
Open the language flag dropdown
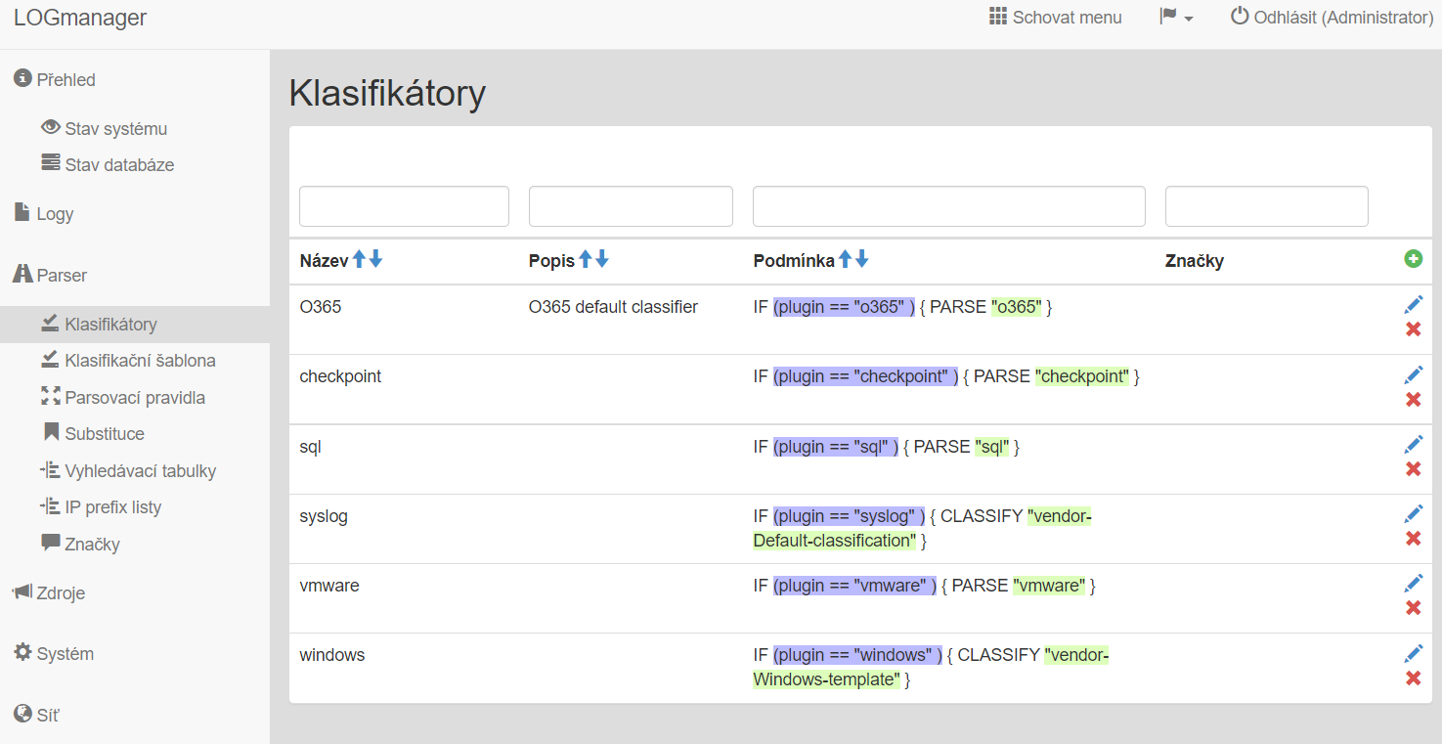[x=1176, y=18]
